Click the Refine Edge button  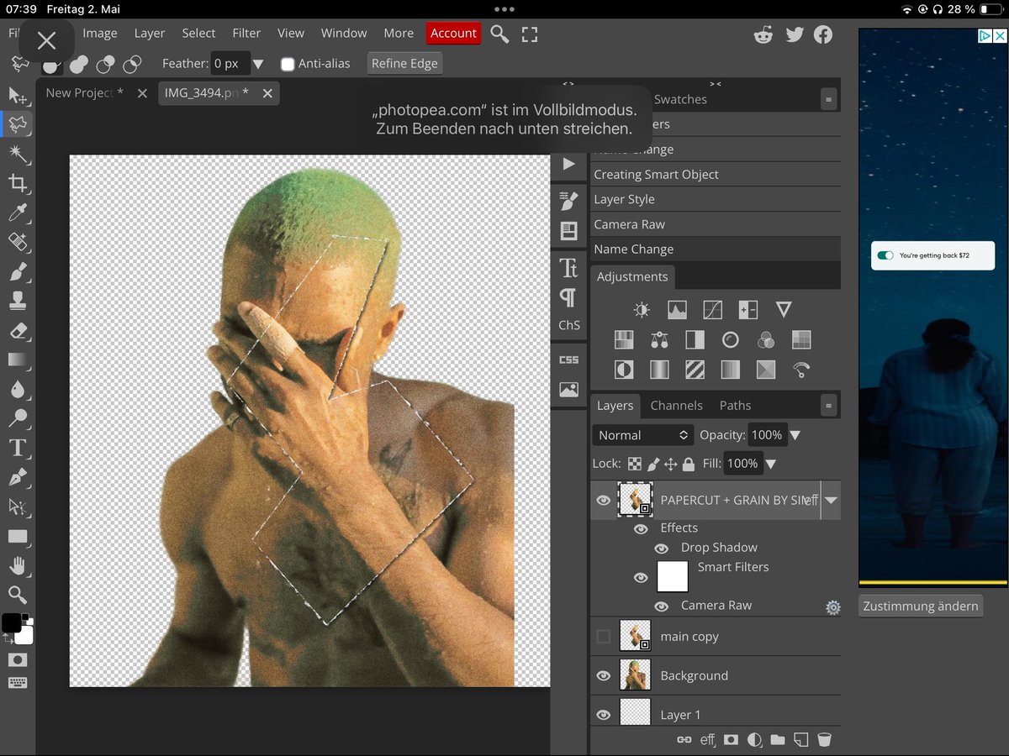tap(404, 64)
